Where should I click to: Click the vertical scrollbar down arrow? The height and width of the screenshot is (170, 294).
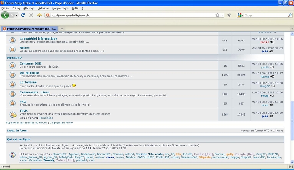click(x=292, y=162)
